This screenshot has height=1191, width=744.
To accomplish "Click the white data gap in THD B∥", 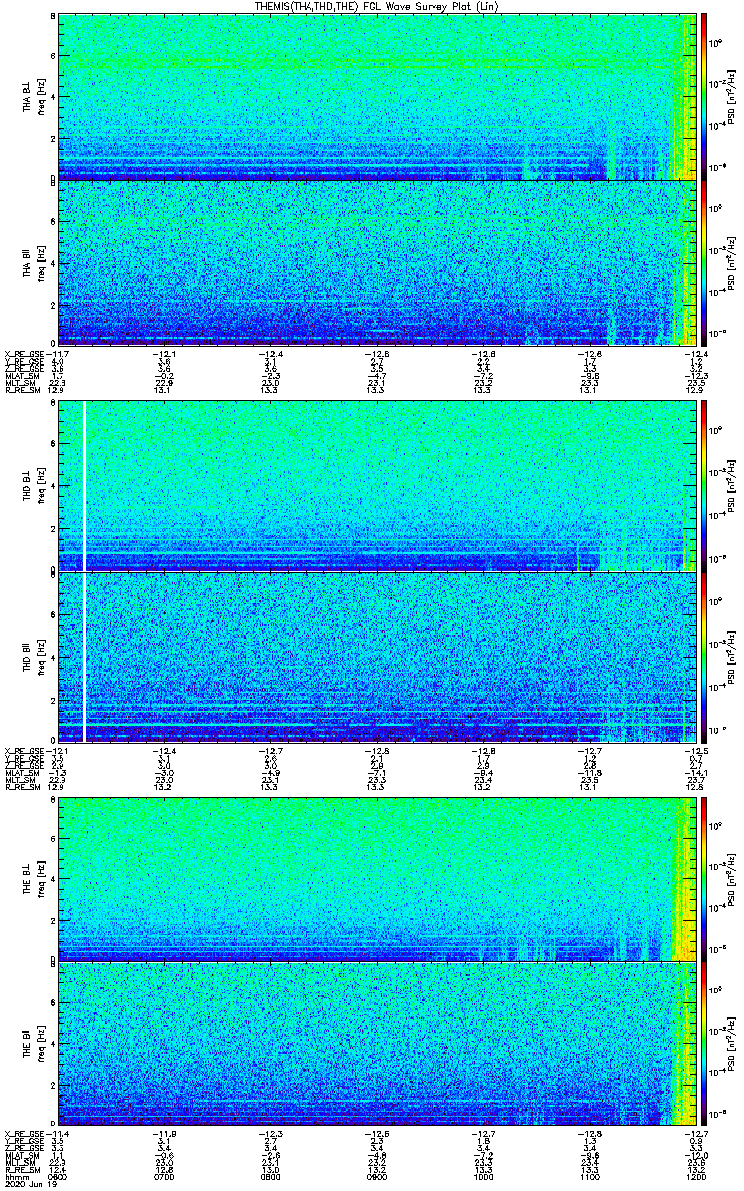I will pyautogui.click(x=85, y=656).
